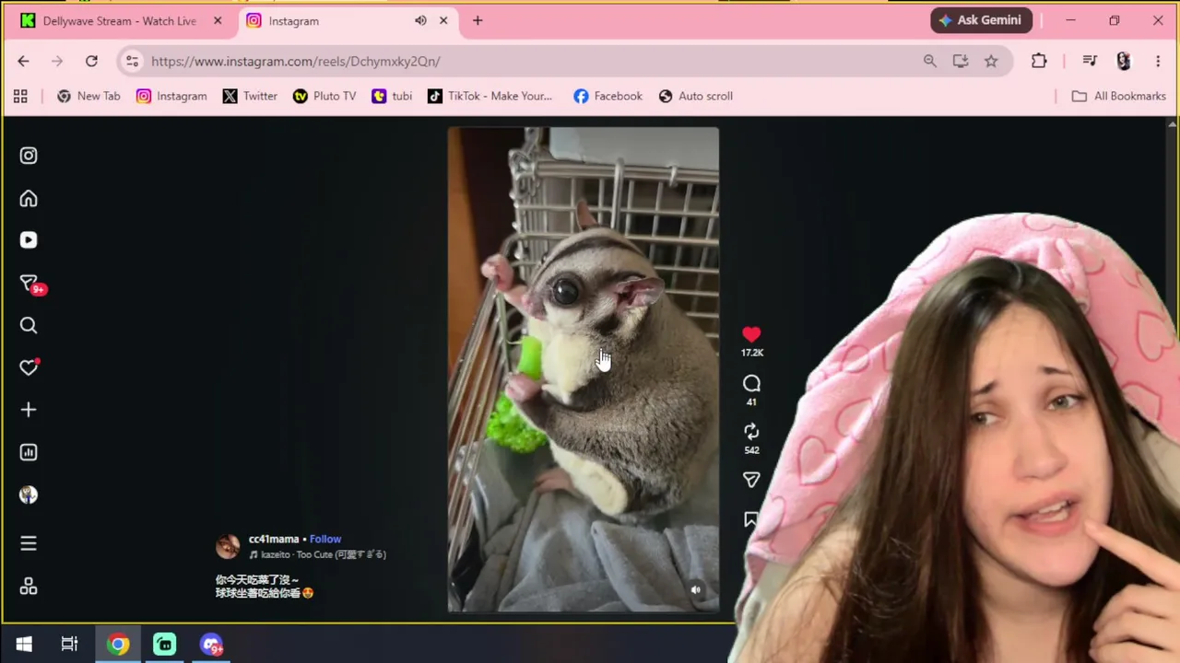Image resolution: width=1180 pixels, height=663 pixels.
Task: Select the Instagram browser tab
Action: pos(333,20)
